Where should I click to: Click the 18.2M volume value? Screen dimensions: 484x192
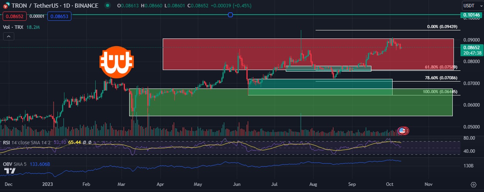(x=33, y=27)
